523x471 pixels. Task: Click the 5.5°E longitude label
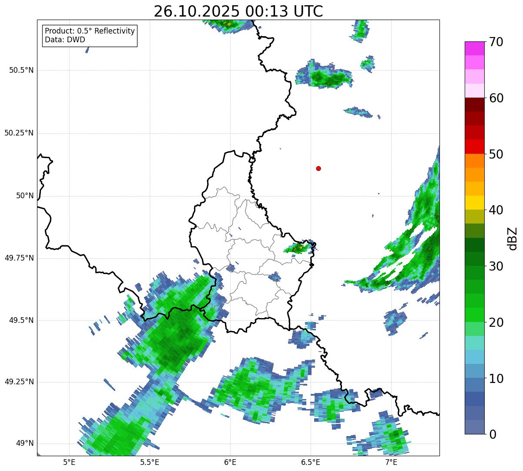tap(150, 462)
